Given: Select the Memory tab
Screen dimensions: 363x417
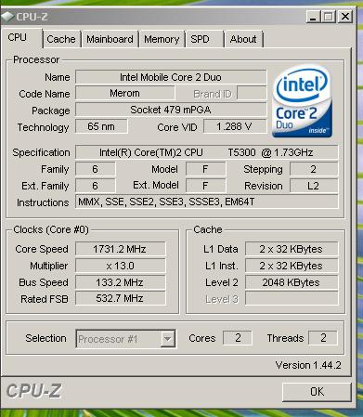Looking at the screenshot, I should [162, 39].
